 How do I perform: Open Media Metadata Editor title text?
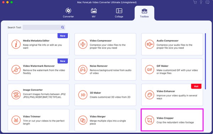(36, 40)
